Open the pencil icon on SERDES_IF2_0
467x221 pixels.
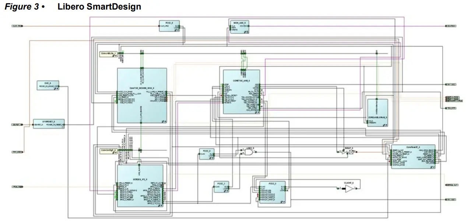point(159,205)
